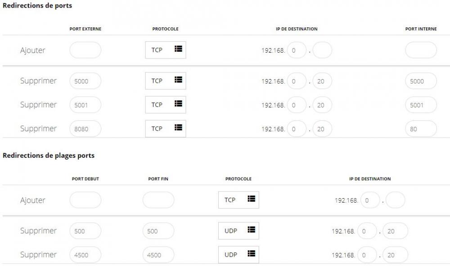Image resolution: width=450 pixels, height=266 pixels.
Task: Supprimer the 5001 port redirection
Action: (x=38, y=105)
